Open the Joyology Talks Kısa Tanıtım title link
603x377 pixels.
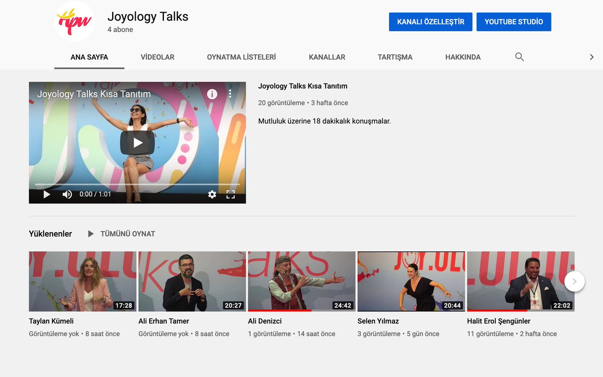(x=303, y=86)
